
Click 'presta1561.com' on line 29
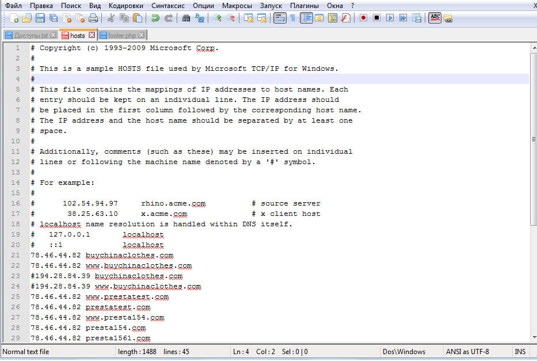(x=118, y=338)
